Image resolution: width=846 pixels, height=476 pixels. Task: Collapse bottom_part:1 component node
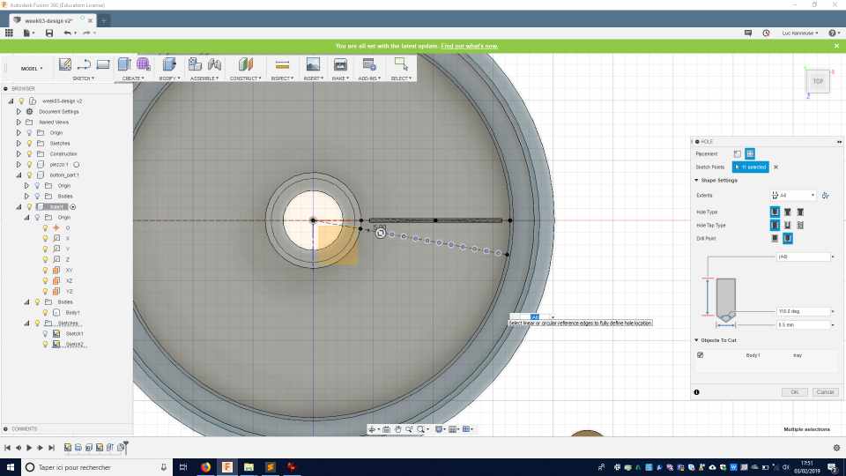[19, 175]
